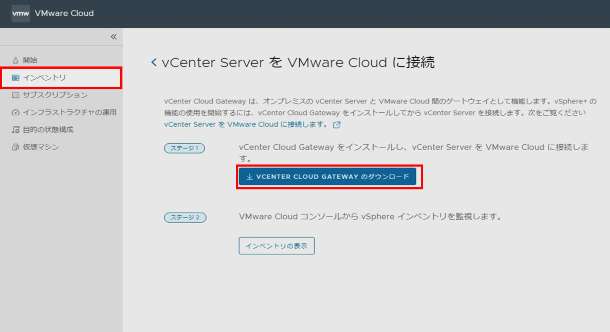610x332 pixels.
Task: Click the インベントリの表示 button
Action: (277, 246)
